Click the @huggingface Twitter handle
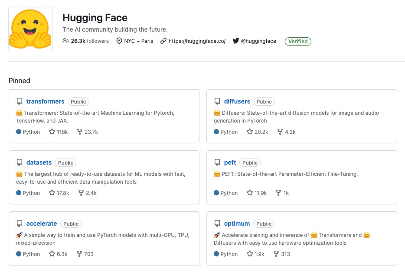This screenshot has width=405, height=272. [258, 41]
